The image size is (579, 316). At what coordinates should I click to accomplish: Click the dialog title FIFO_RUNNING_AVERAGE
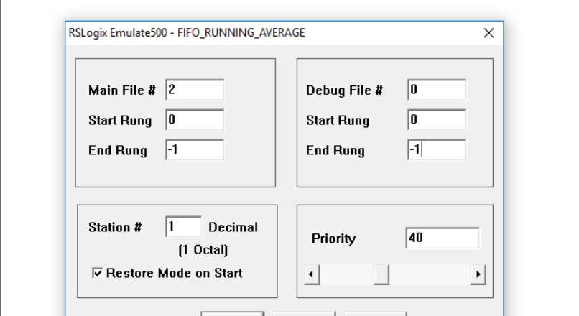point(241,33)
